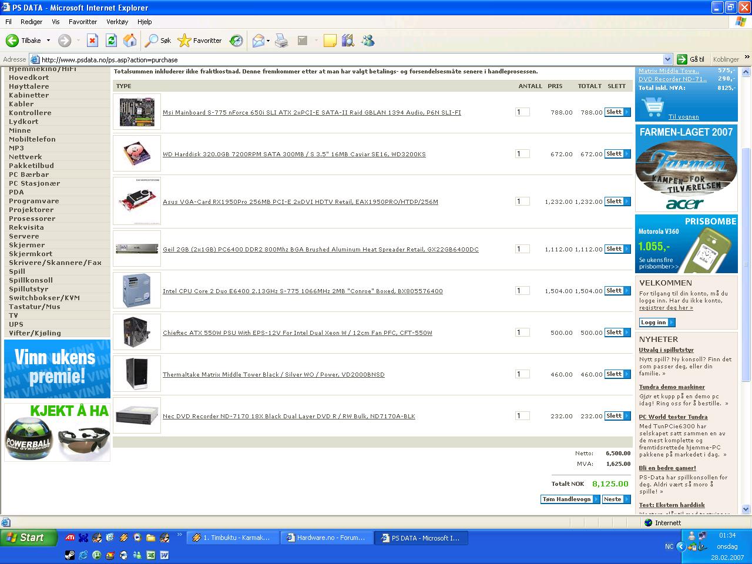This screenshot has height=564, width=752.
Task: Delete the Msi Mainboard item with Slett
Action: pos(617,112)
